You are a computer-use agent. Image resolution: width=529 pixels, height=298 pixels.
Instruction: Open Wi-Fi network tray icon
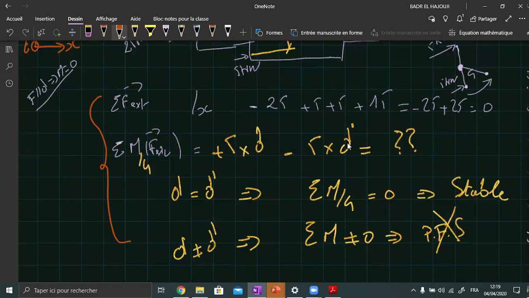click(x=451, y=290)
